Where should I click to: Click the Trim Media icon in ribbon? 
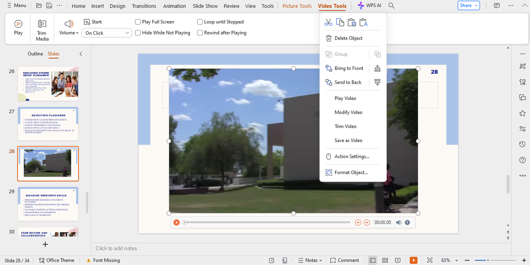(42, 30)
